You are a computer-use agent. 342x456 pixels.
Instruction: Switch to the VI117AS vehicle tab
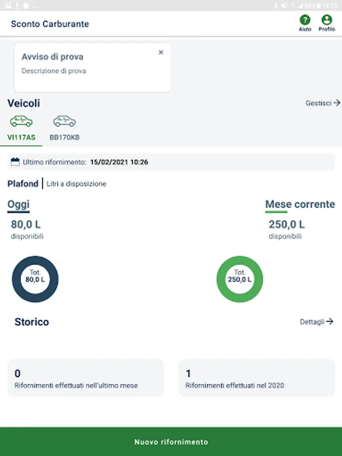click(21, 137)
